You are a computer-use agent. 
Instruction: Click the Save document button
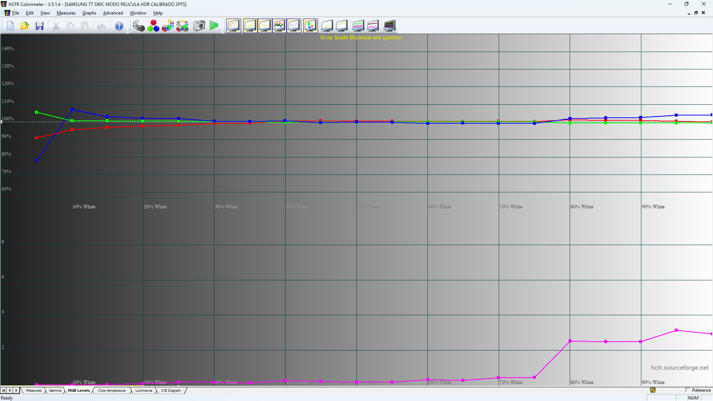coord(39,26)
